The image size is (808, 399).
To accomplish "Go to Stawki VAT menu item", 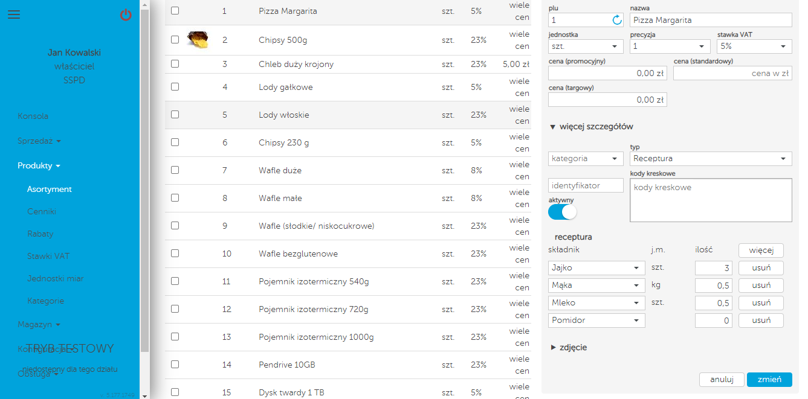I will tap(48, 256).
